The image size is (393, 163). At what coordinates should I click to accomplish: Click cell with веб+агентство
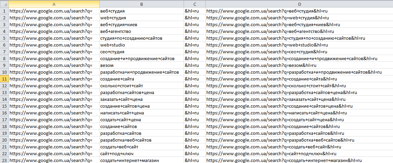point(142,31)
